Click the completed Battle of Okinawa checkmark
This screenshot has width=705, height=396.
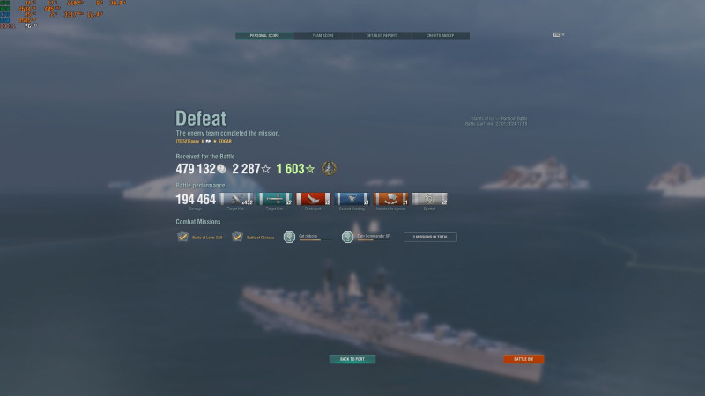tap(237, 237)
